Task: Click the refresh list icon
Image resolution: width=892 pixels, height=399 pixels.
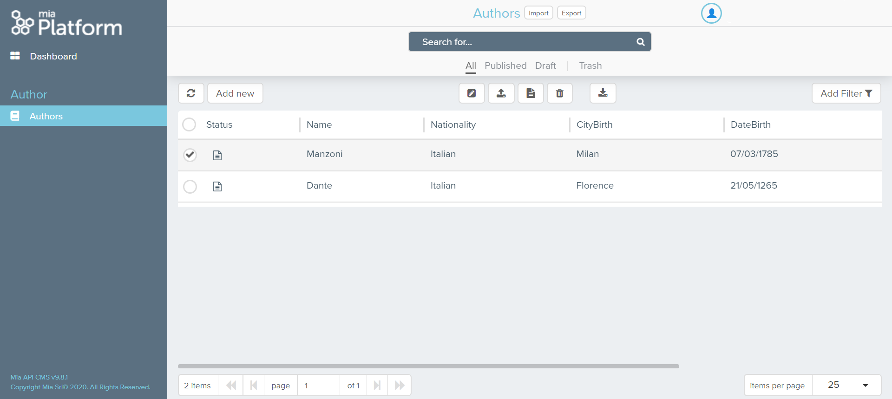Action: click(191, 93)
